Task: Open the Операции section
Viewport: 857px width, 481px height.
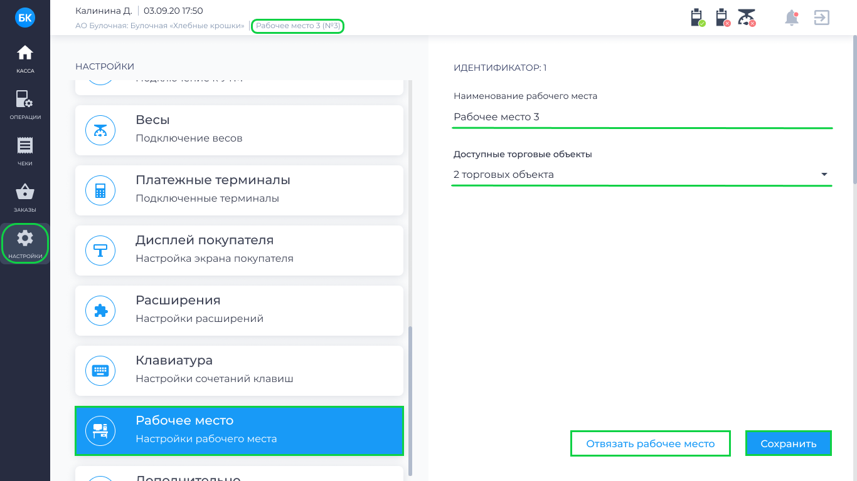Action: (25, 105)
